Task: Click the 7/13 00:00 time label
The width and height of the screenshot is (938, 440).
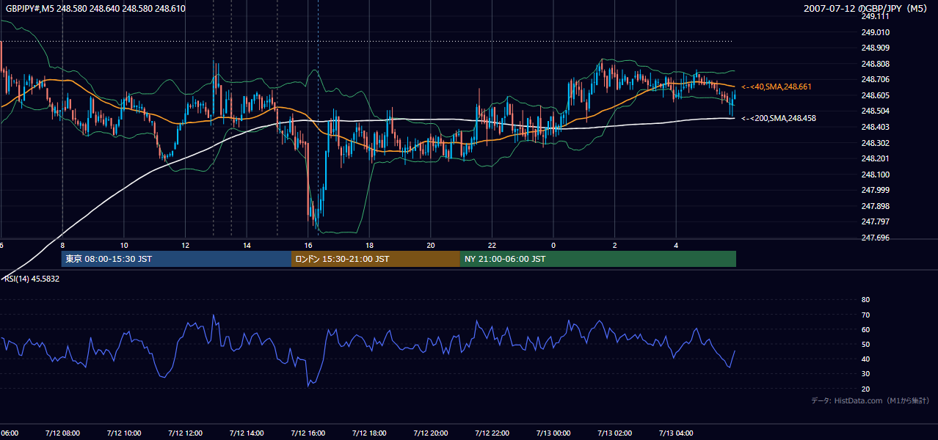Action: pos(553,433)
